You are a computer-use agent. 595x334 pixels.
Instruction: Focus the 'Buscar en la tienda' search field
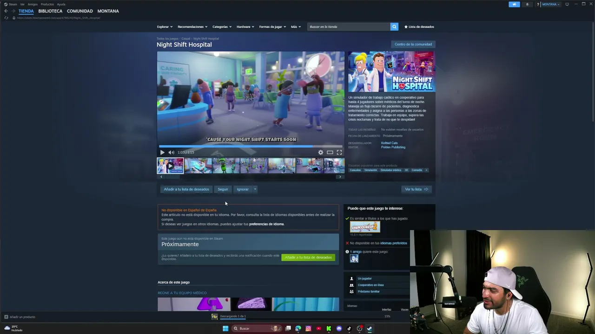point(349,26)
